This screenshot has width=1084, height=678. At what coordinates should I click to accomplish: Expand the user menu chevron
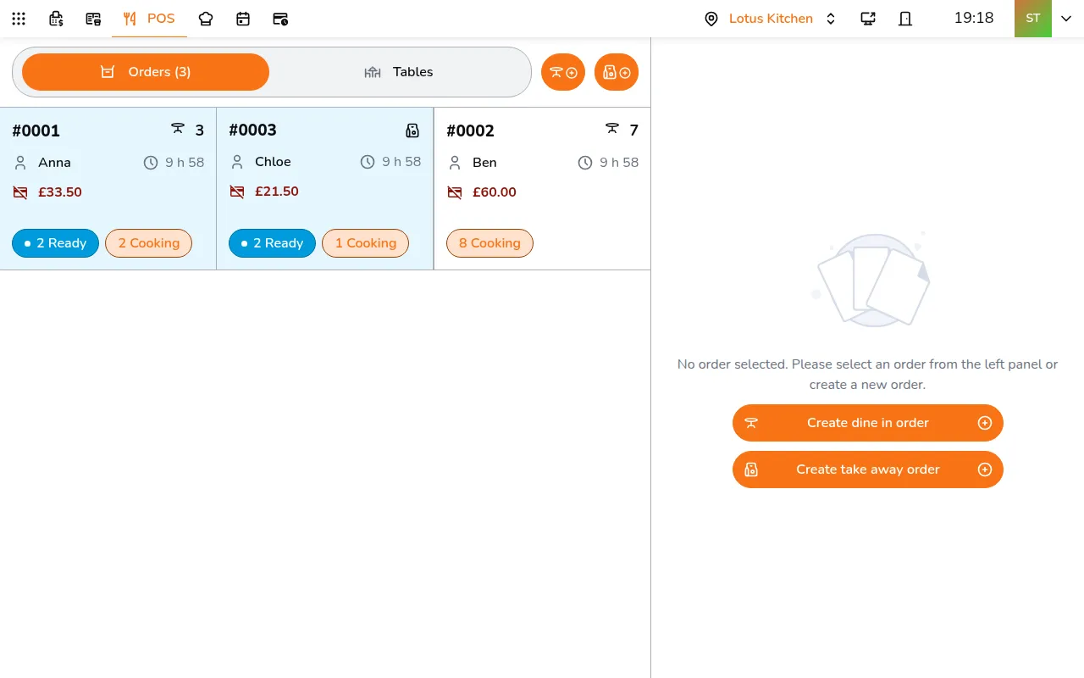[x=1066, y=19]
